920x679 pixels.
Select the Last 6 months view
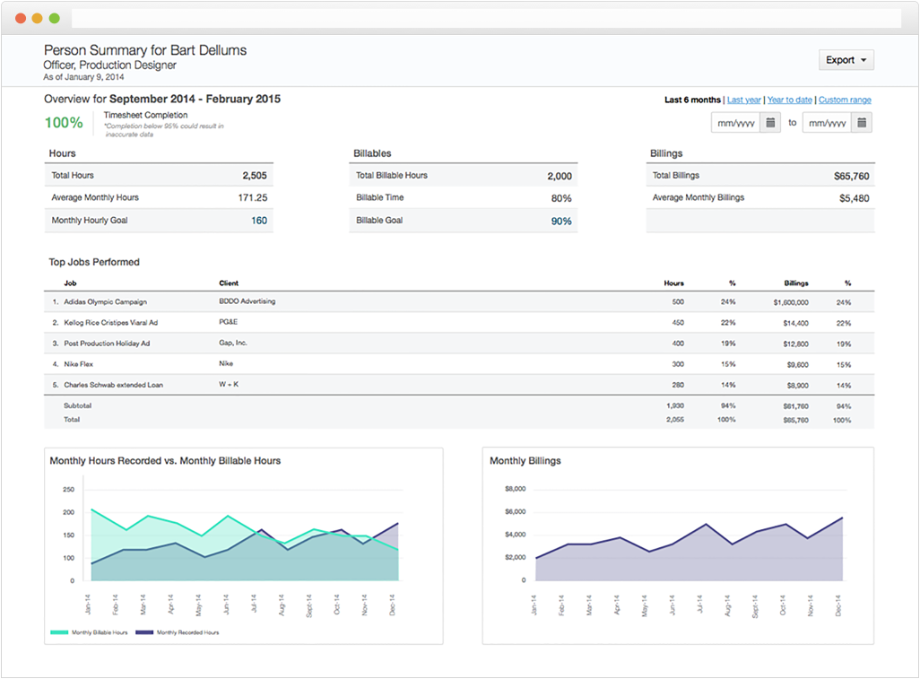pos(691,100)
